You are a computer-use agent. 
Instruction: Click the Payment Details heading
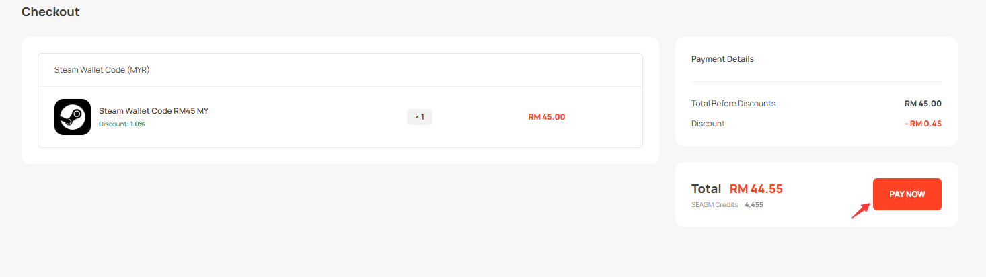point(722,59)
